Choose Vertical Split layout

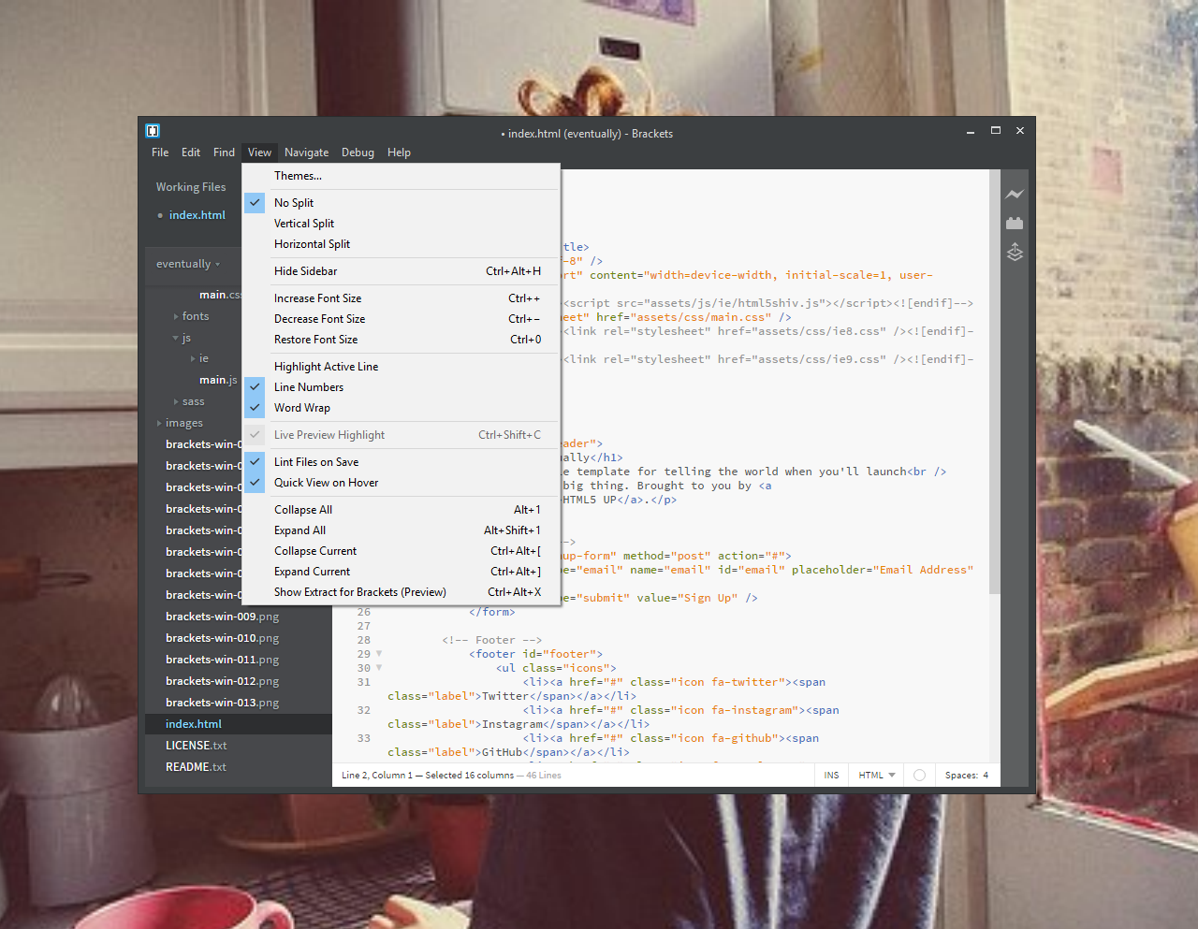(401, 224)
